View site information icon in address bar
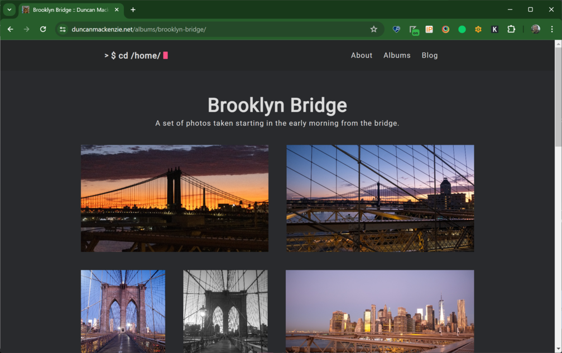 point(63,29)
